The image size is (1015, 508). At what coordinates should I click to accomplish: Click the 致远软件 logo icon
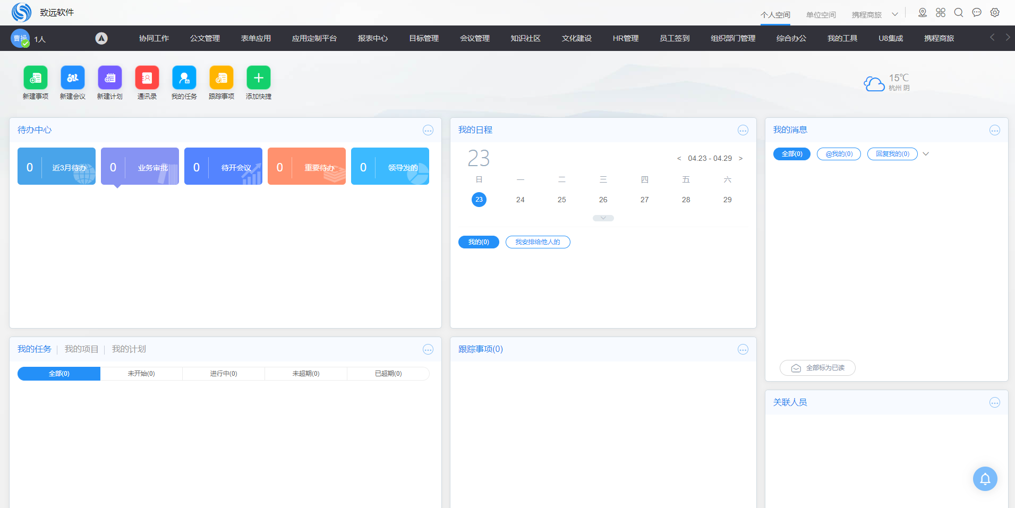pyautogui.click(x=22, y=12)
